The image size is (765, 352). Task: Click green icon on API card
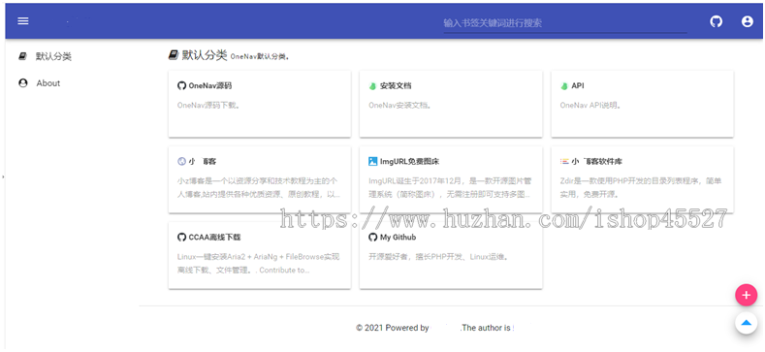pos(564,86)
